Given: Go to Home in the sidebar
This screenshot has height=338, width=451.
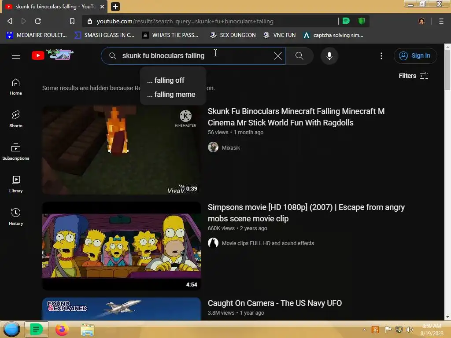Looking at the screenshot, I should point(16,87).
